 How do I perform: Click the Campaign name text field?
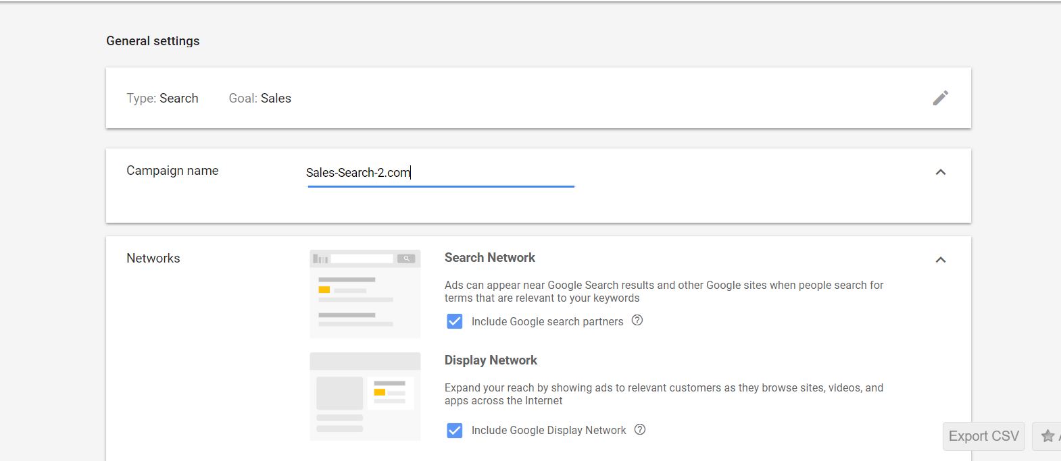tap(441, 173)
